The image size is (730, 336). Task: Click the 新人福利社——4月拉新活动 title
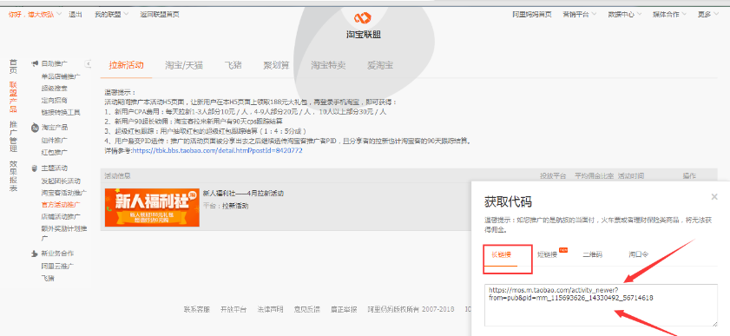(244, 193)
